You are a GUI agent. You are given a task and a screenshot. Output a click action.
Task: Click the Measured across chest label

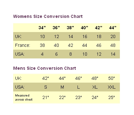24,97
